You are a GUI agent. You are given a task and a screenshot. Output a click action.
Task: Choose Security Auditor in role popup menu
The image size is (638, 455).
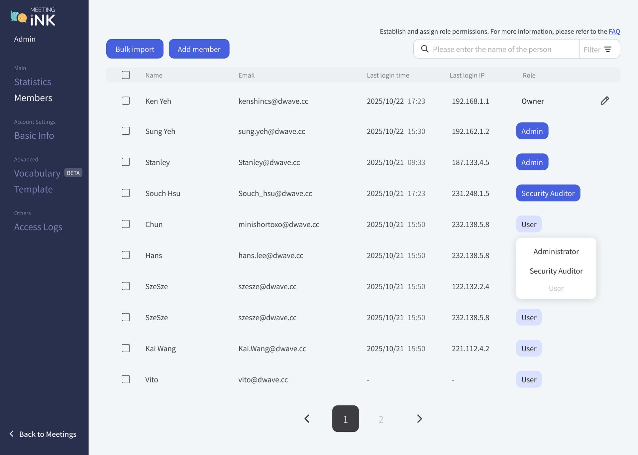point(556,271)
